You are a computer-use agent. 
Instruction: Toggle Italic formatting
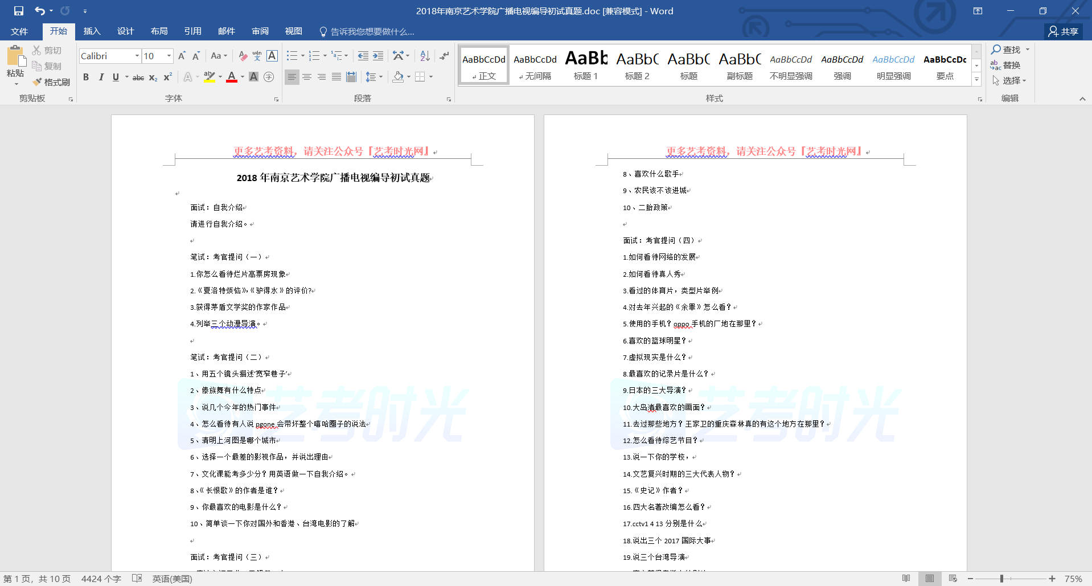tap(101, 77)
